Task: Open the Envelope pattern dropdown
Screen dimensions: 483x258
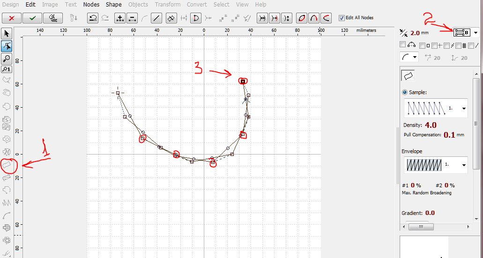Action: coord(464,165)
